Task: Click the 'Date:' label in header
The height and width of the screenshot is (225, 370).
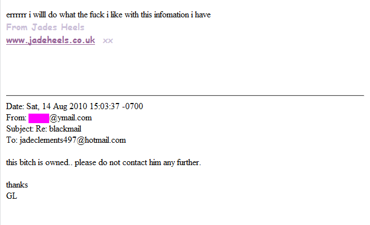Action: [15, 106]
